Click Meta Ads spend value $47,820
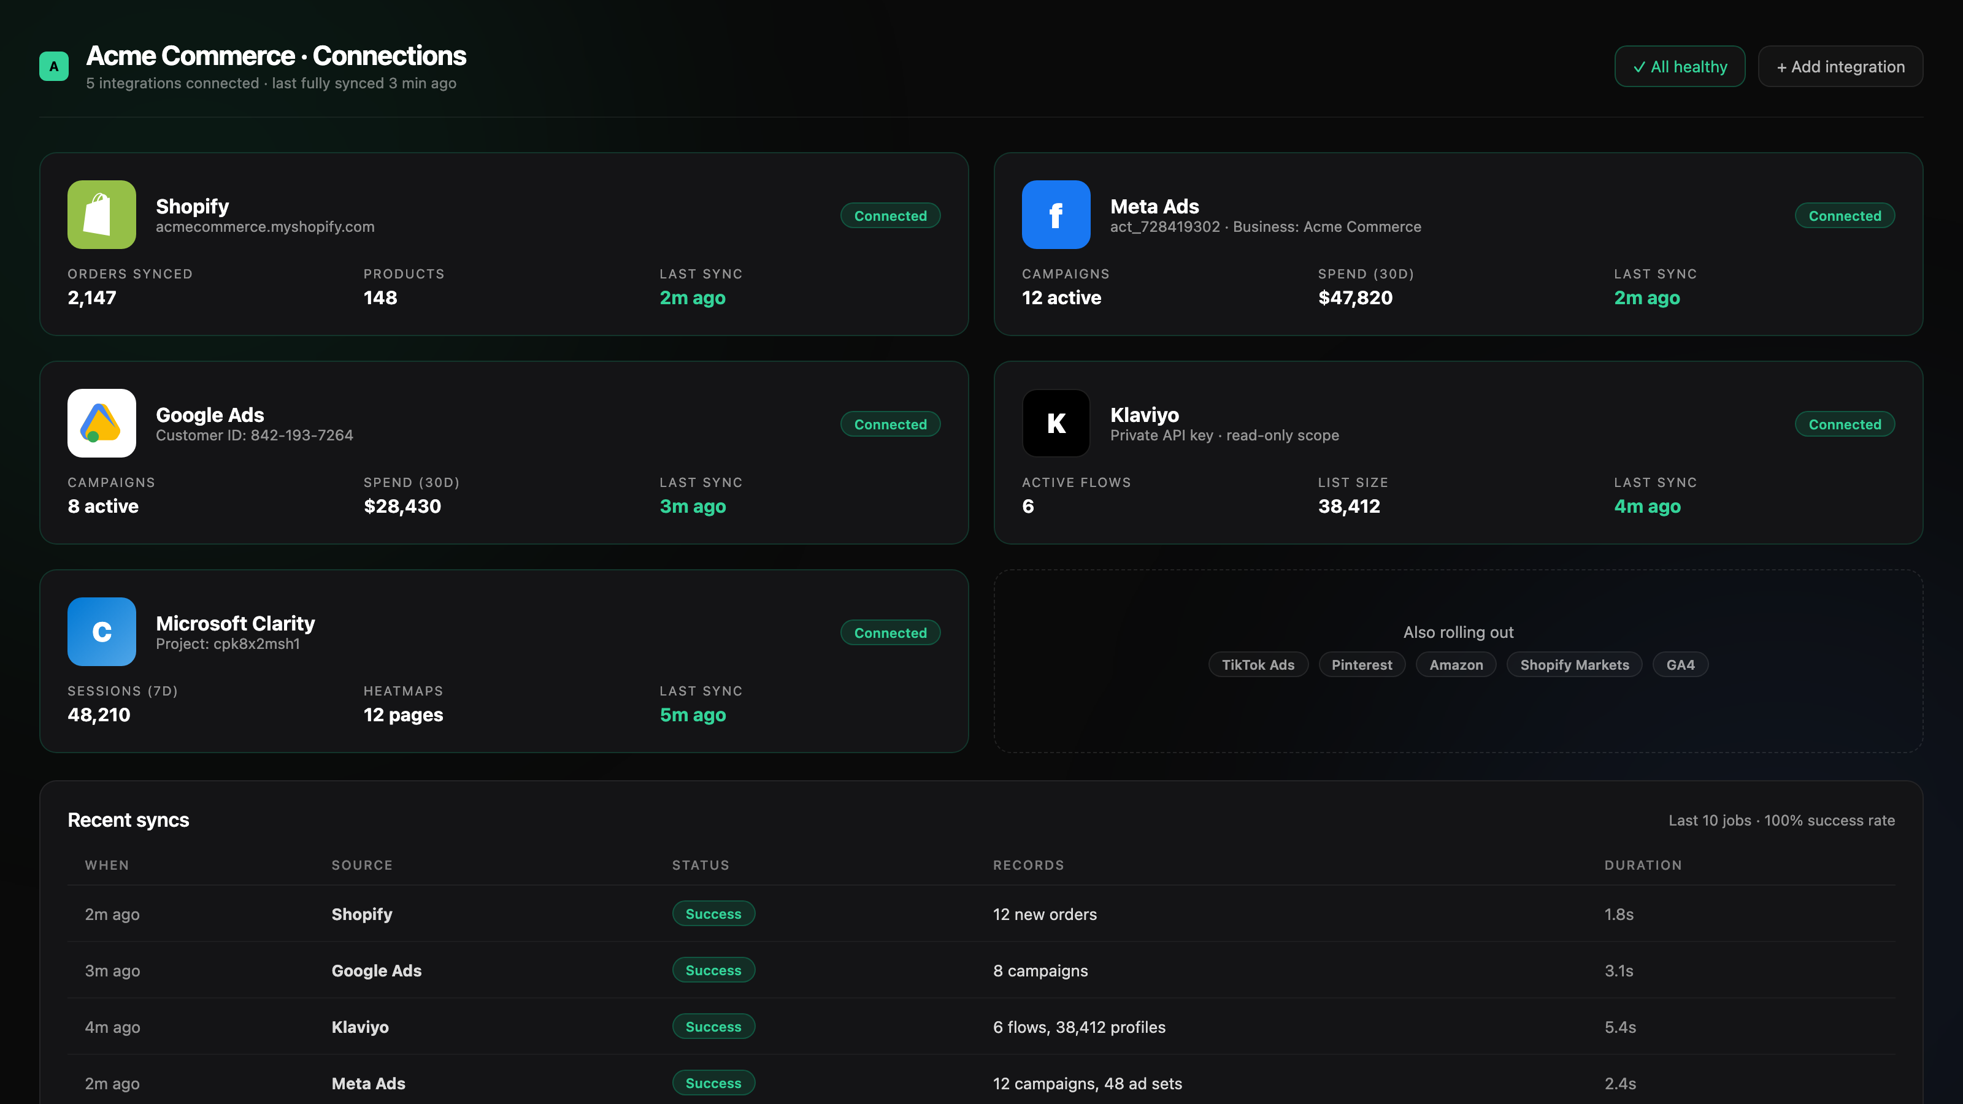Viewport: 1963px width, 1104px height. click(1356, 298)
